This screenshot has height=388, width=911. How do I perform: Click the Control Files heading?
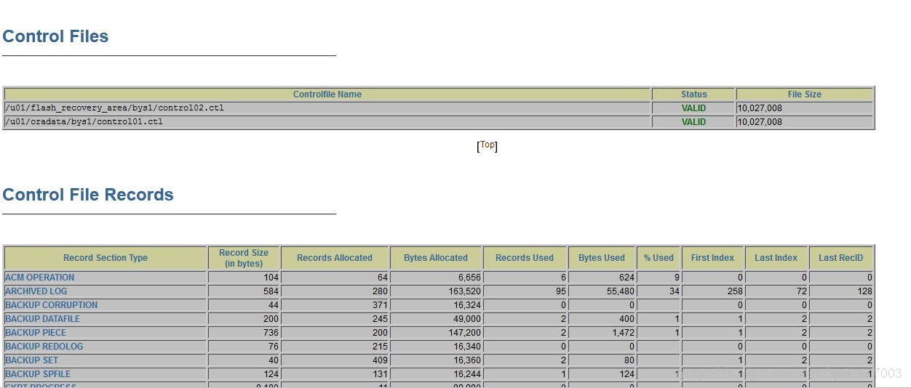[x=55, y=36]
